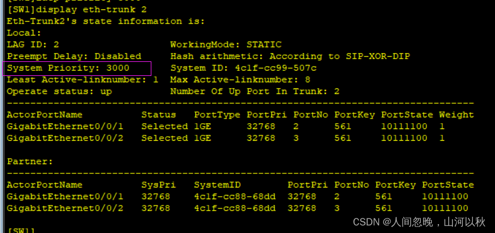Screen dimensions: 495x233
Task: Click the Least Active-linknumber: 1 text
Action: 83,80
